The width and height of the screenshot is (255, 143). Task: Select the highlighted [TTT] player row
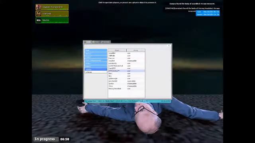tap(126, 71)
